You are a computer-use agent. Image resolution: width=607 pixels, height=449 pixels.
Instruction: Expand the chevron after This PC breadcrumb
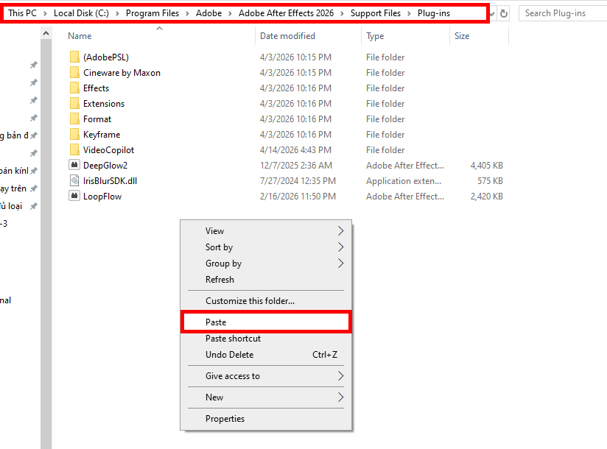pos(45,13)
